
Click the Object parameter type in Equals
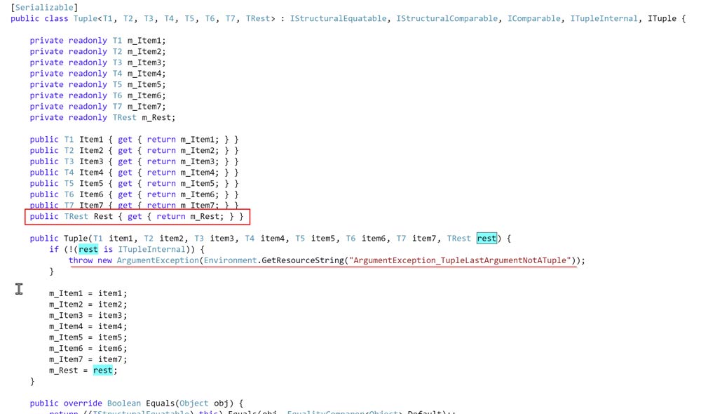click(193, 403)
